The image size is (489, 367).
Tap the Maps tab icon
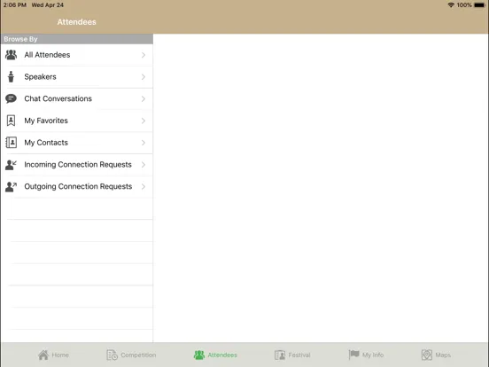[427, 355]
